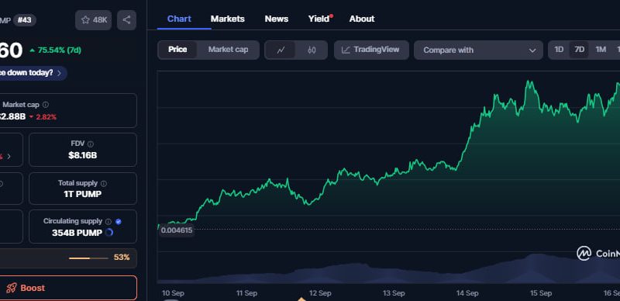This screenshot has height=301, width=620.
Task: Click the Market cap info icon
Action: (46, 105)
